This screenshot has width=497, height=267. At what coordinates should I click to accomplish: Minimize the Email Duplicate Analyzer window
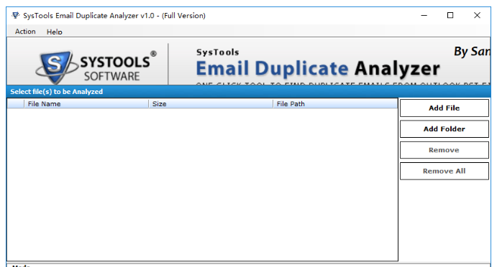click(424, 15)
